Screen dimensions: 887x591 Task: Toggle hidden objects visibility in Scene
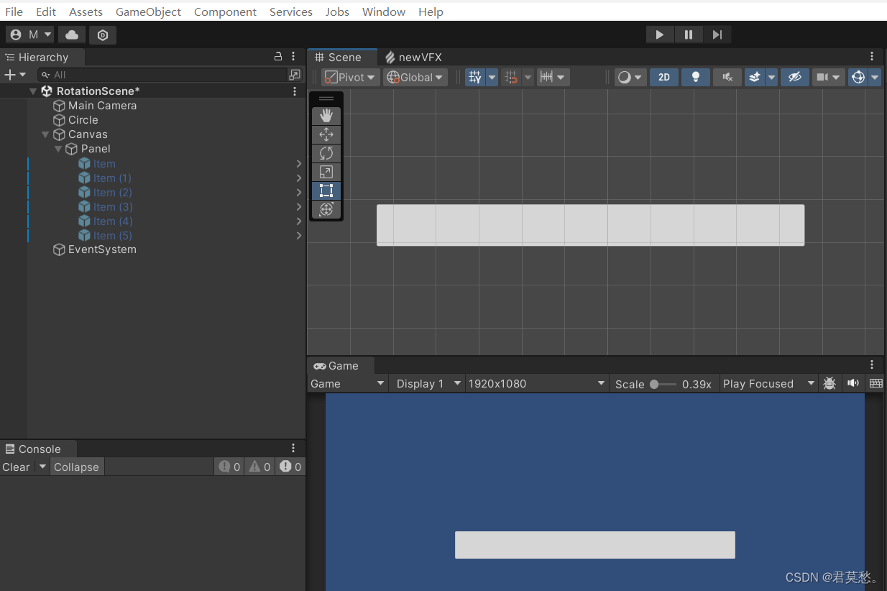tap(794, 78)
